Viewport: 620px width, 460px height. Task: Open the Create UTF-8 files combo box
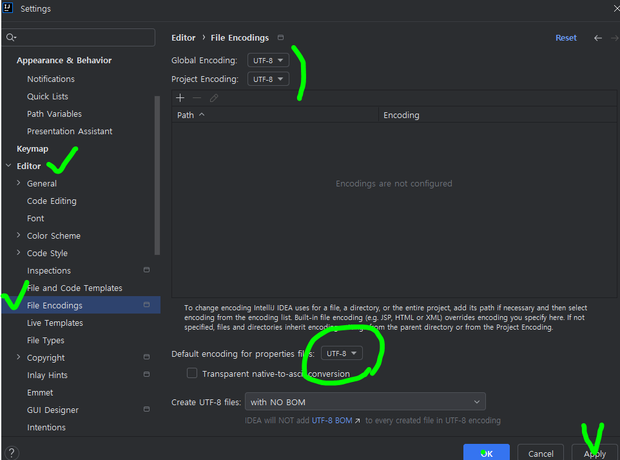(x=365, y=402)
